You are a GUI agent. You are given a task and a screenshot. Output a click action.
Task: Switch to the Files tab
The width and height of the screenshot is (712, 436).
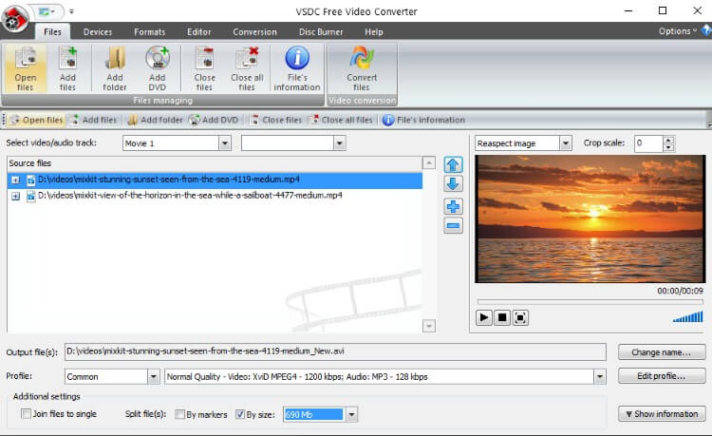[52, 31]
